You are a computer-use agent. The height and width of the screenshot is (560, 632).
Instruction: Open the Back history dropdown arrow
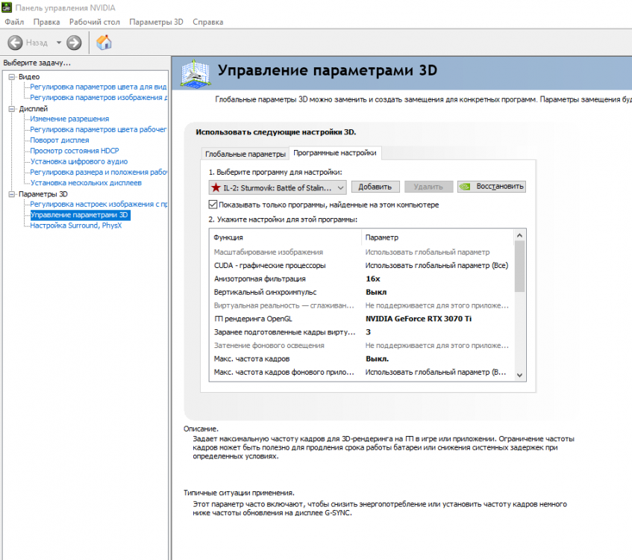click(x=59, y=43)
